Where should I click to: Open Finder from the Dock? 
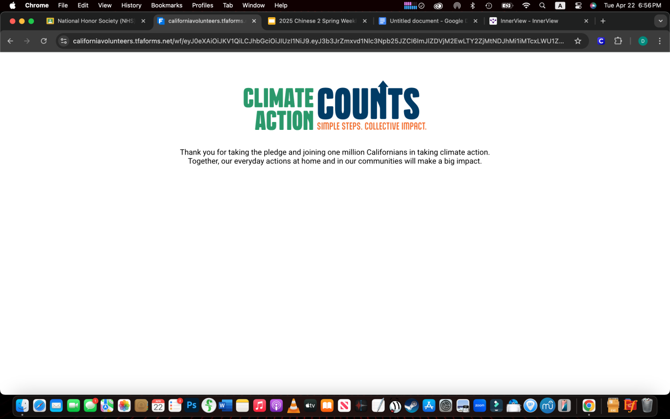coord(22,405)
